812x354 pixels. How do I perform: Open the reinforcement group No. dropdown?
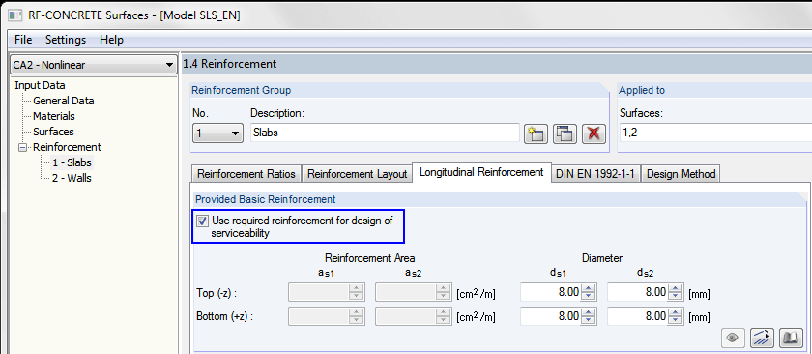point(217,133)
